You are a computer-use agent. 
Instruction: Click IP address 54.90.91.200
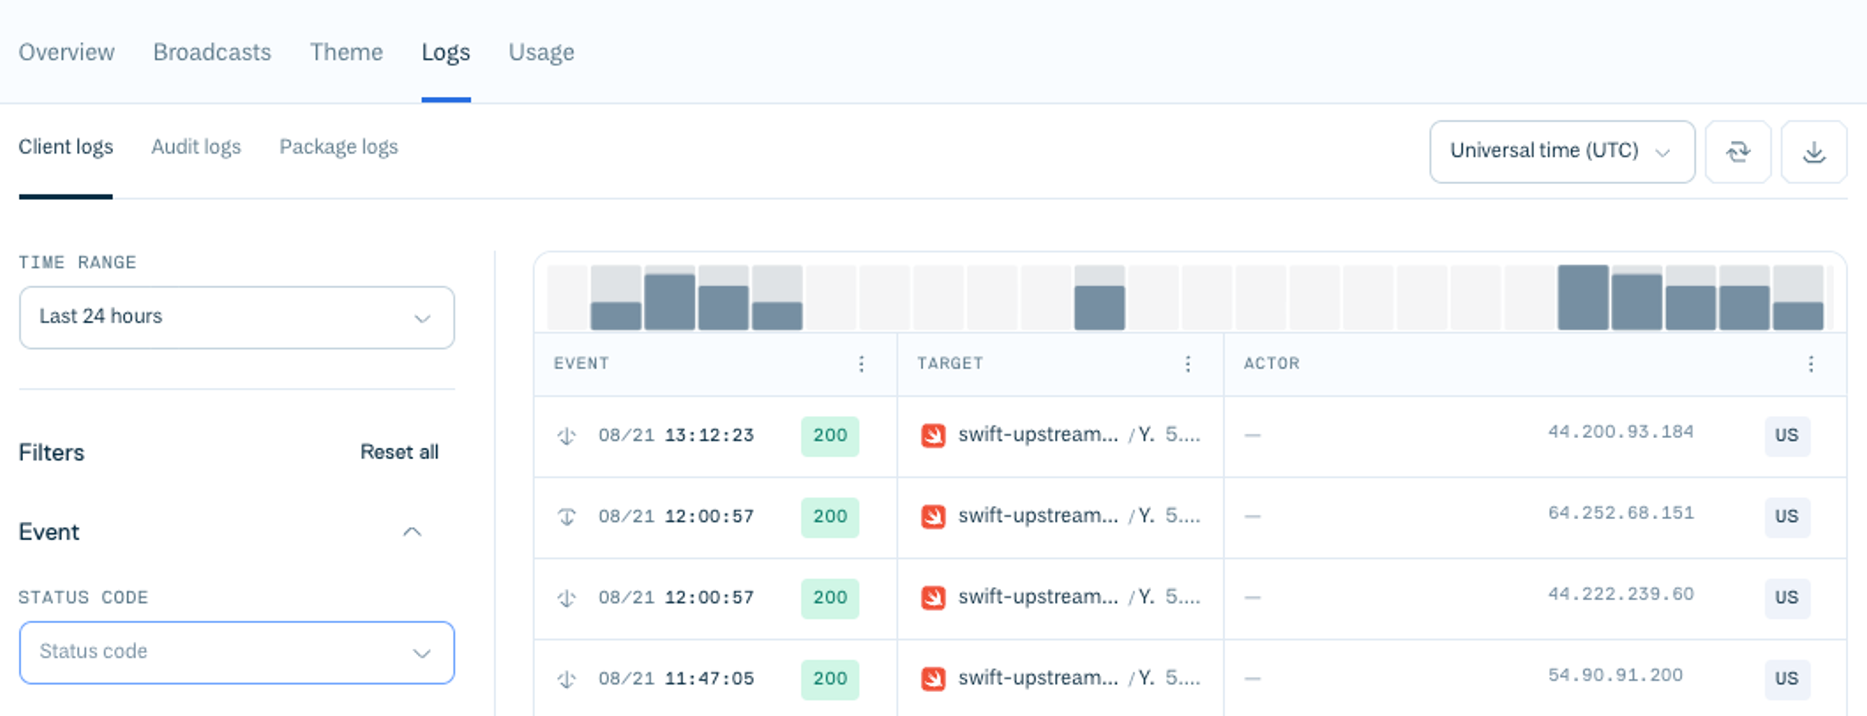pos(1615,676)
